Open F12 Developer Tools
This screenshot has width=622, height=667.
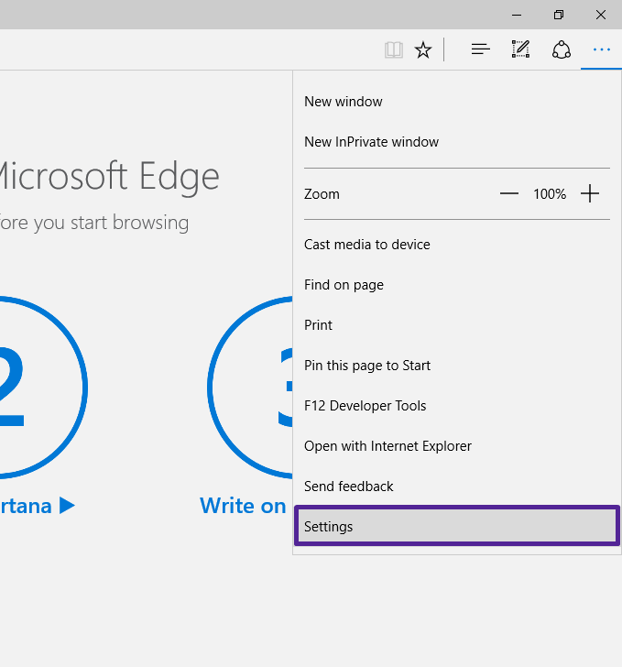pyautogui.click(x=457, y=406)
